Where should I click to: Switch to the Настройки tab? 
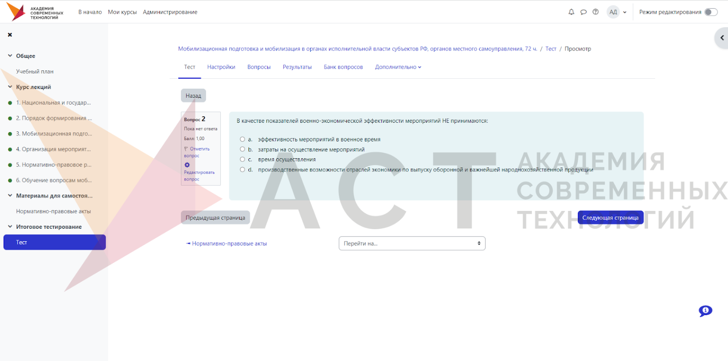point(221,67)
